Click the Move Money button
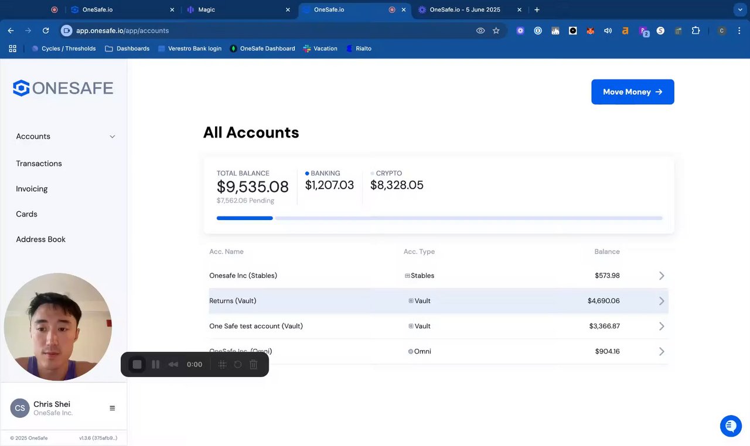Image resolution: width=750 pixels, height=446 pixels. tap(633, 92)
